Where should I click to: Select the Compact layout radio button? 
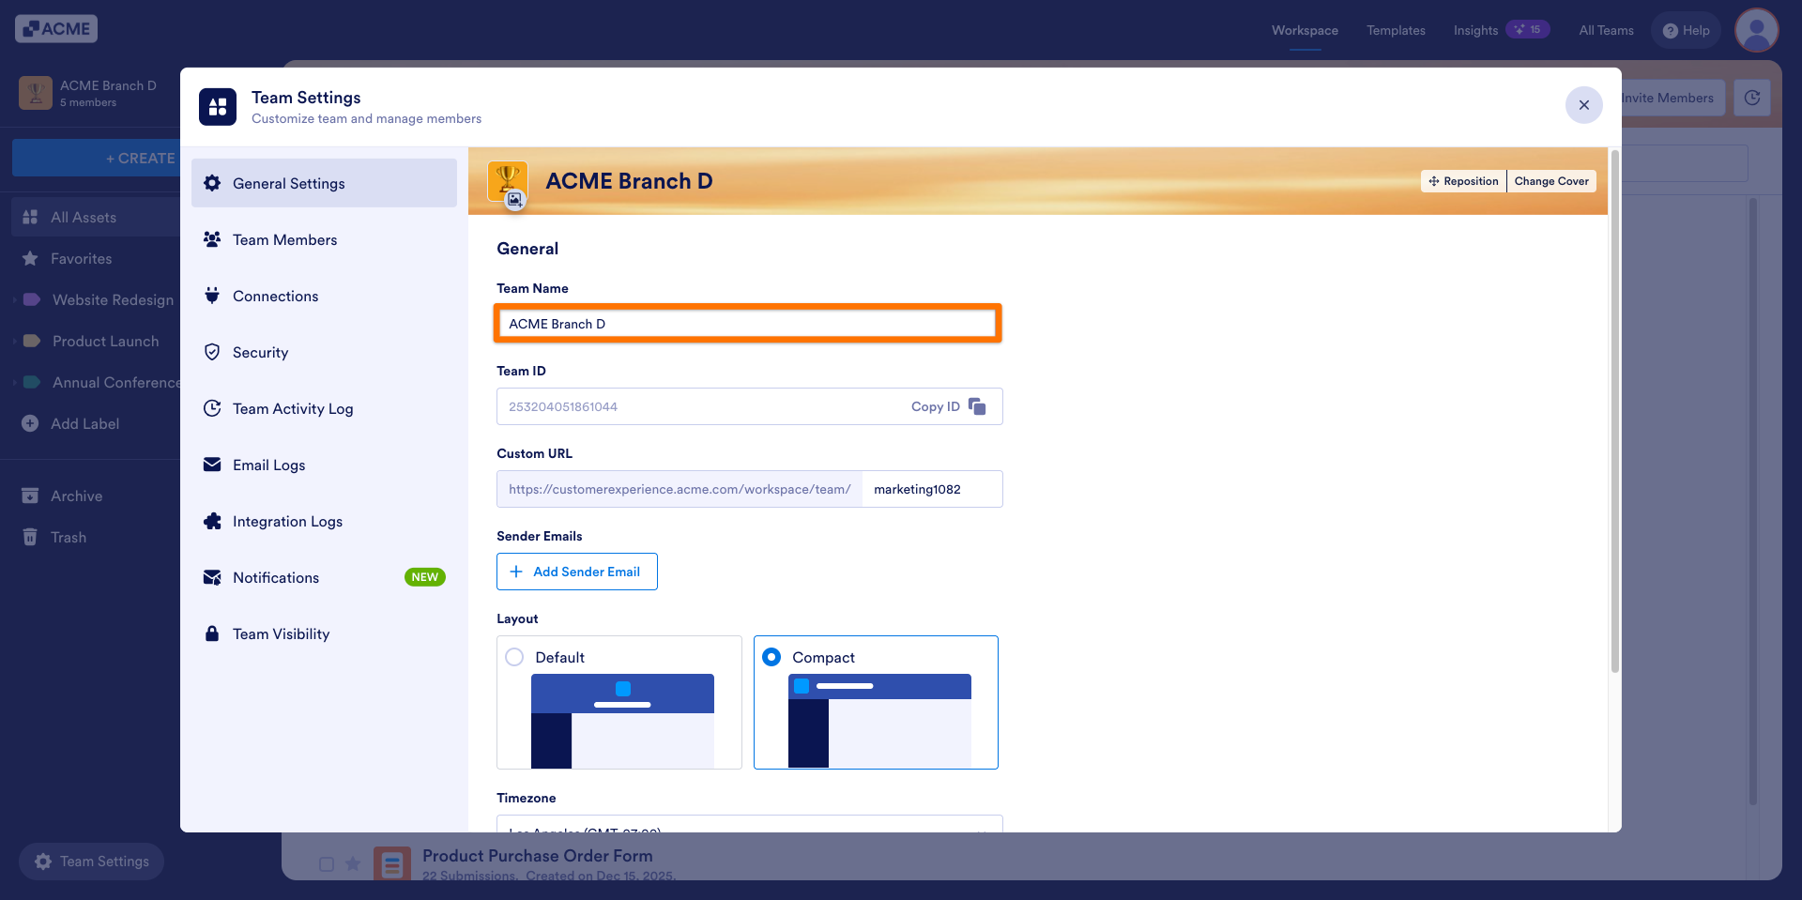pyautogui.click(x=771, y=657)
